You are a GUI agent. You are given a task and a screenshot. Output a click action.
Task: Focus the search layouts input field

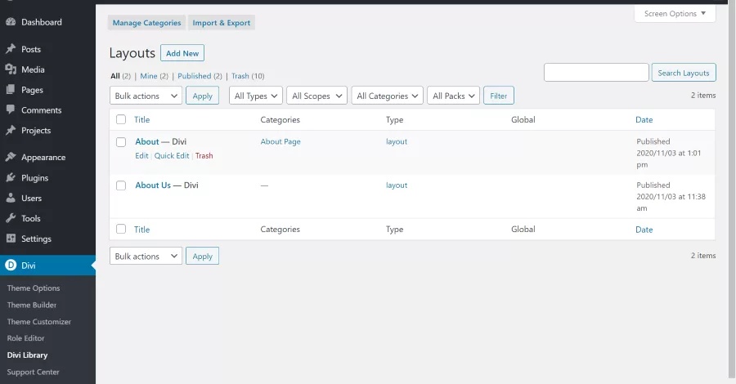596,73
